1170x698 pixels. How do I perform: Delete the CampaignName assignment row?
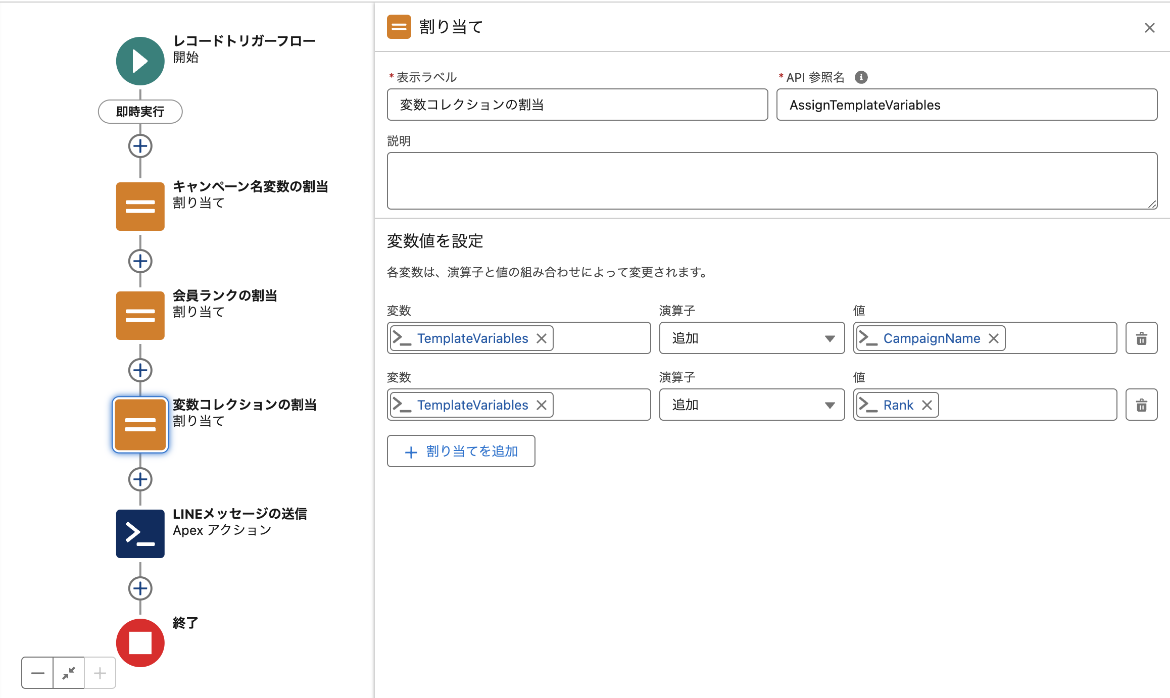[1141, 338]
